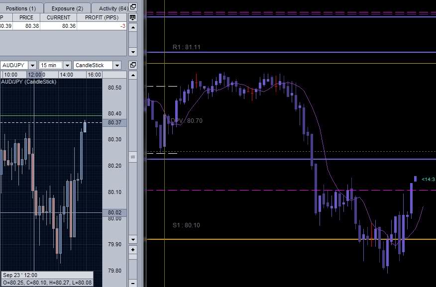
Task: Switch to the Positions (1) tab
Action: [x=21, y=8]
